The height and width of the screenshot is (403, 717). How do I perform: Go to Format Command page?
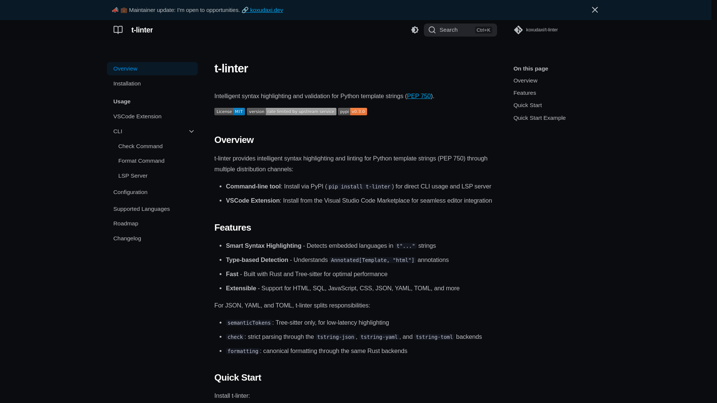[141, 161]
